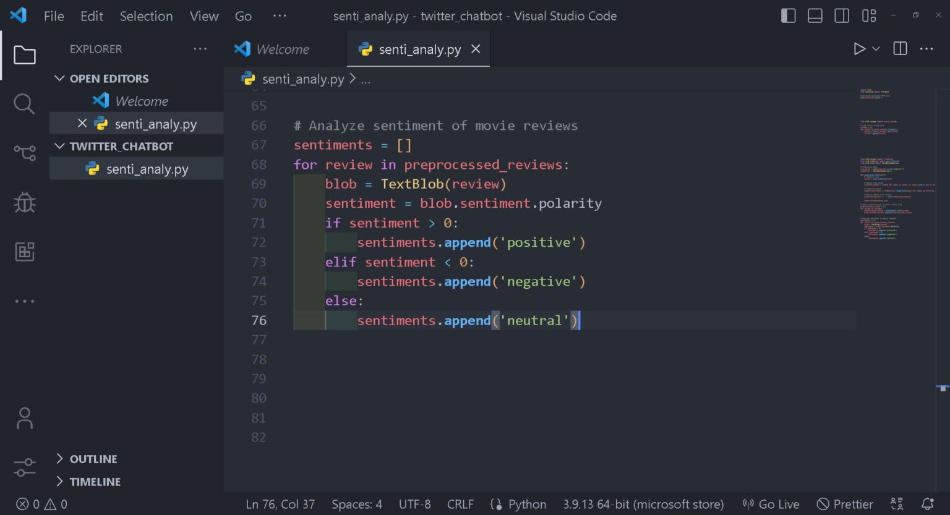950x515 pixels.
Task: Click the Python language mode in status bar
Action: pyautogui.click(x=526, y=504)
